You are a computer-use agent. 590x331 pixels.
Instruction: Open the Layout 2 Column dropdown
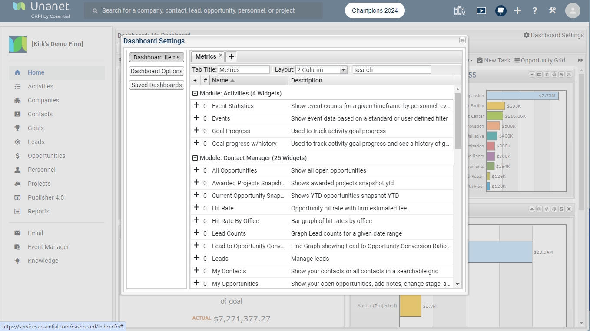tap(322, 69)
